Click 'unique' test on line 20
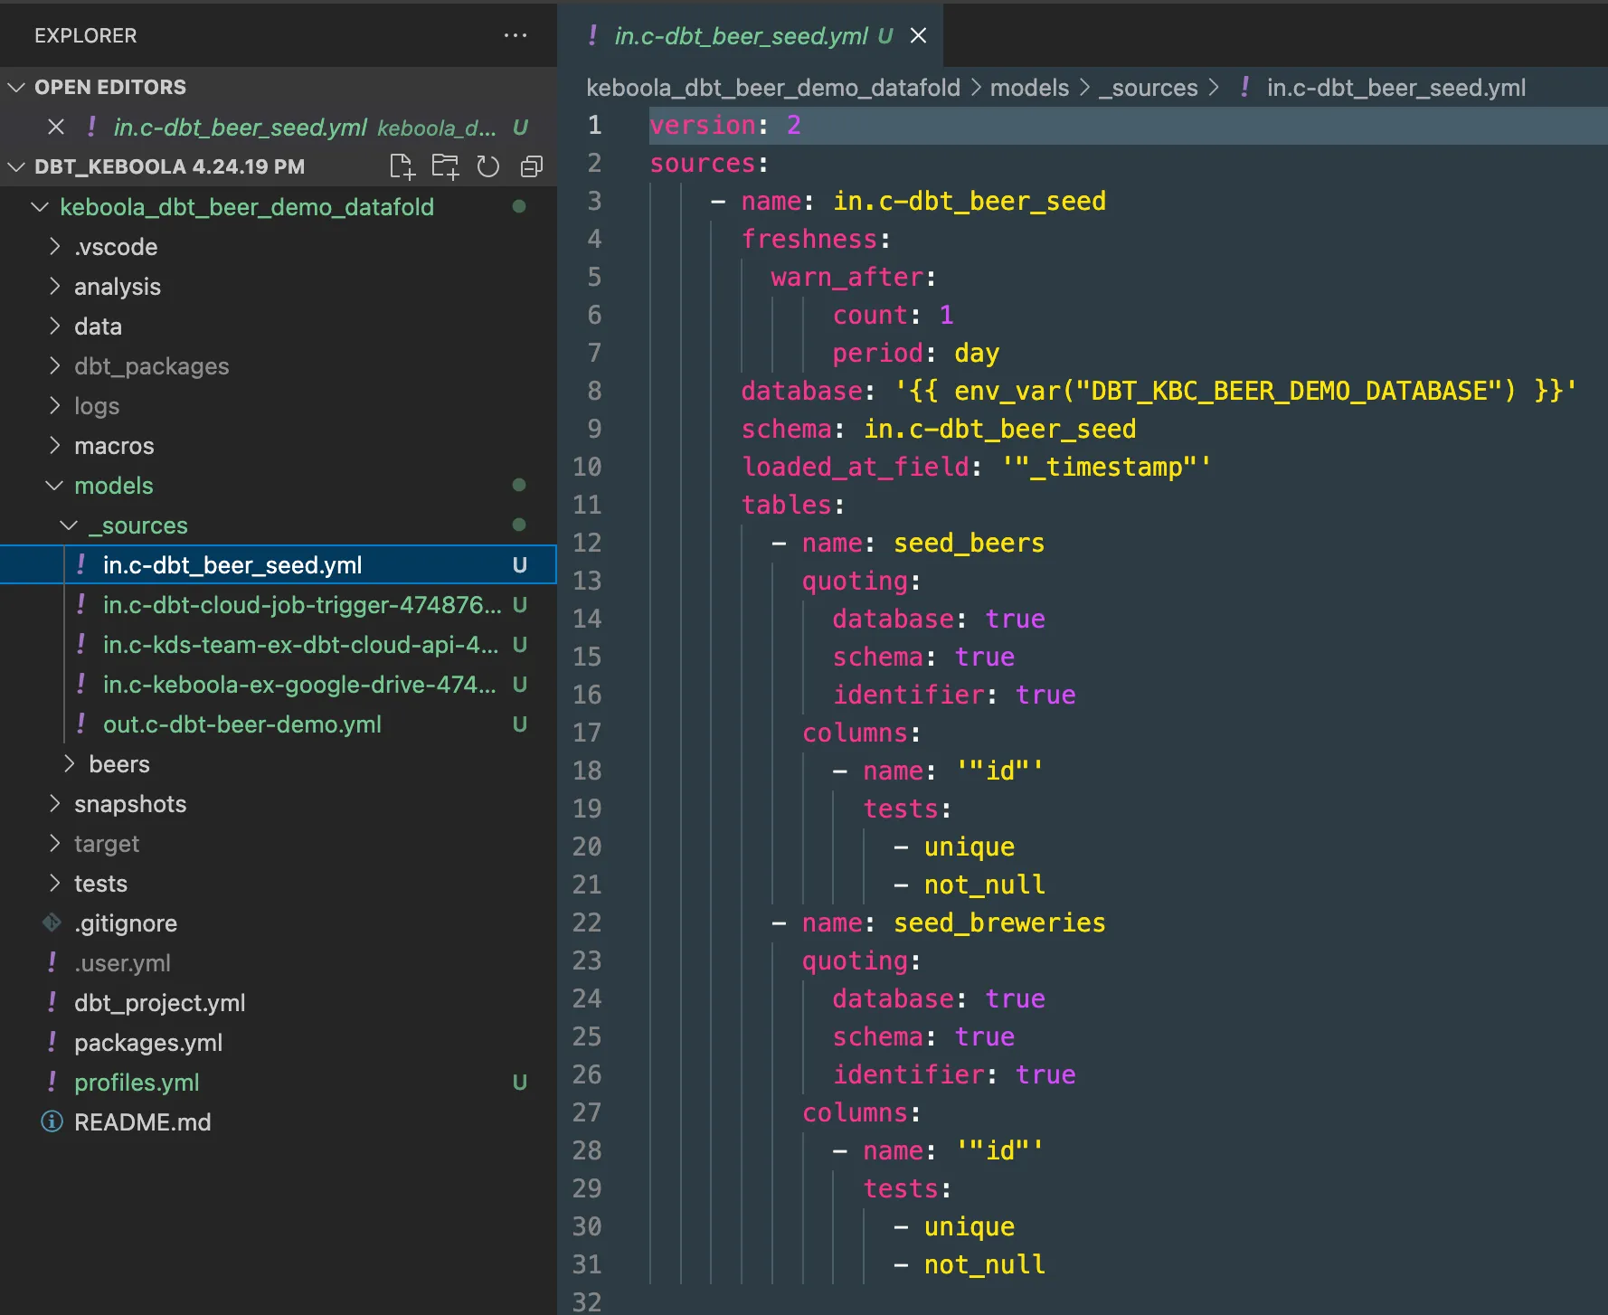The height and width of the screenshot is (1315, 1608). click(x=969, y=847)
